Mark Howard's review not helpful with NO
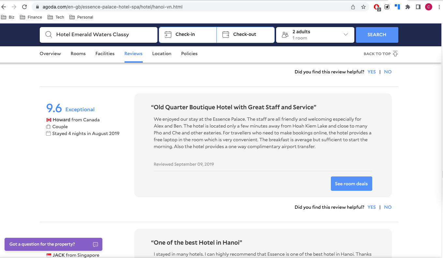Image resolution: width=443 pixels, height=258 pixels. (388, 207)
